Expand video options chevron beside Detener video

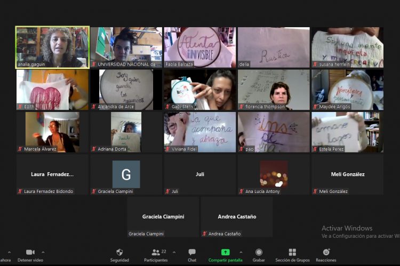pos(43,252)
